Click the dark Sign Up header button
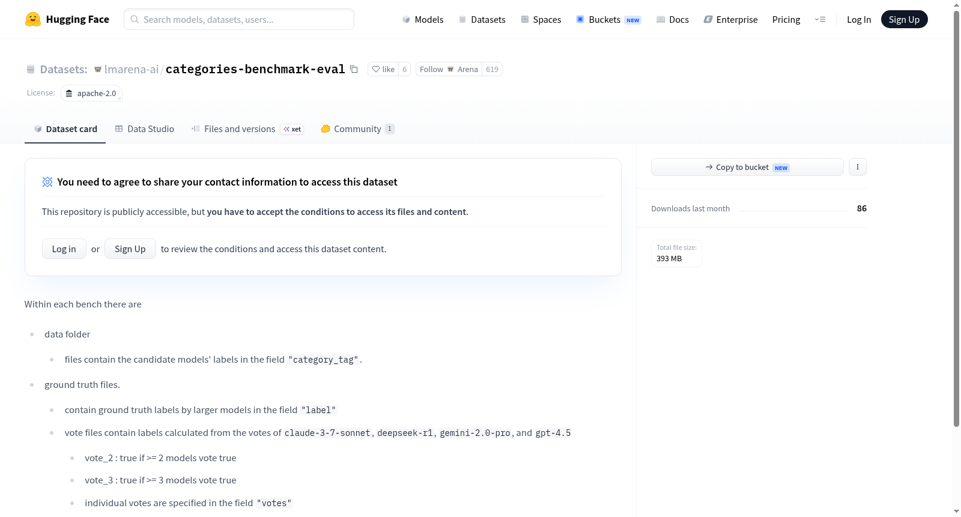Image resolution: width=961 pixels, height=517 pixels. pos(904,19)
